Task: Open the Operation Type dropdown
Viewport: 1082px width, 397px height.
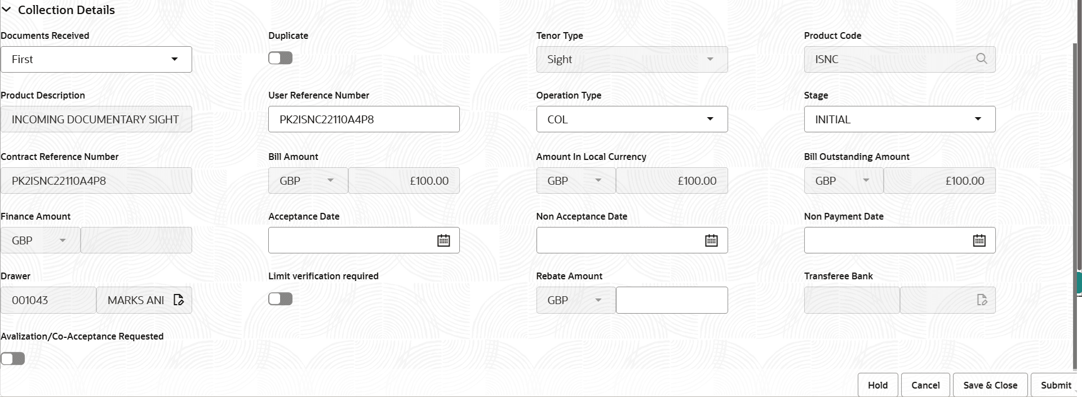Action: point(711,119)
